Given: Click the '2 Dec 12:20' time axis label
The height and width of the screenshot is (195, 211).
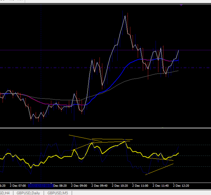Looking at the screenshot, I should click(x=181, y=186).
